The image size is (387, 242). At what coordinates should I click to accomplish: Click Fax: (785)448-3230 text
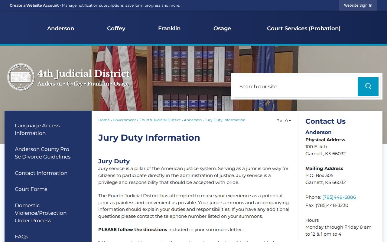point(327,205)
